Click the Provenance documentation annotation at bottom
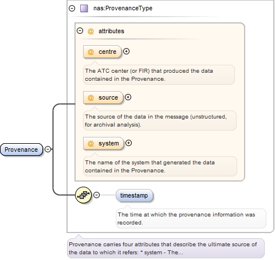Screen dimensions: 275x260 tap(166, 248)
